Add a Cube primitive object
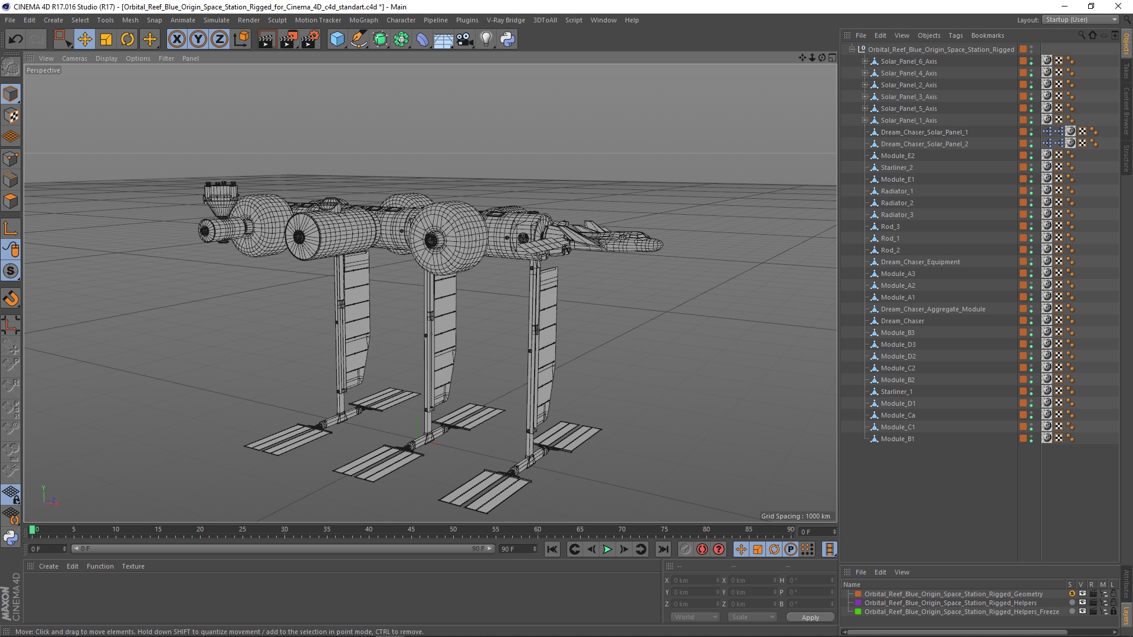 tap(337, 40)
